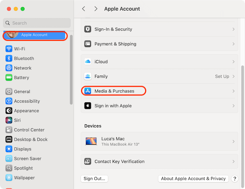The image size is (245, 189).
Task: Select Network label in the sidebar
Action: (23, 68)
